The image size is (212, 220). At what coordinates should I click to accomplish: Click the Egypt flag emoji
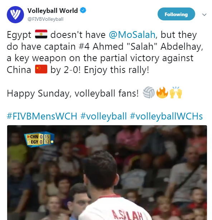41,34
